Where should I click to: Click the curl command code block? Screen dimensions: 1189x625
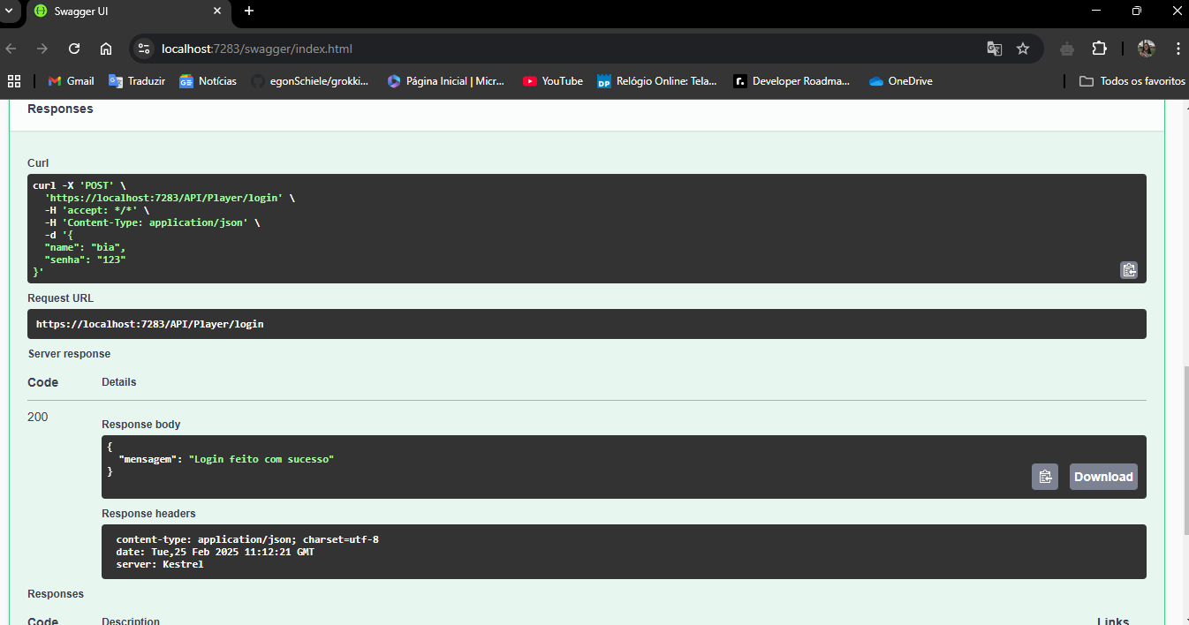click(x=587, y=229)
